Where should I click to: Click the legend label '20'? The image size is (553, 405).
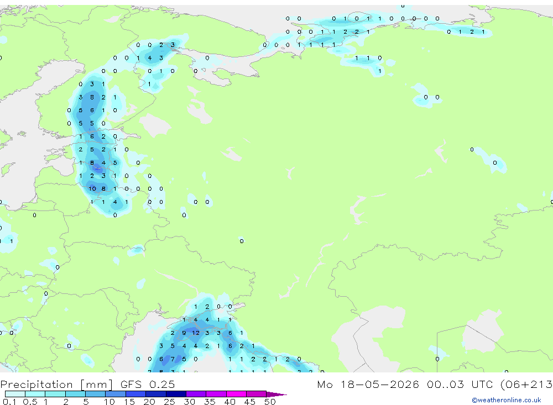click(x=149, y=402)
